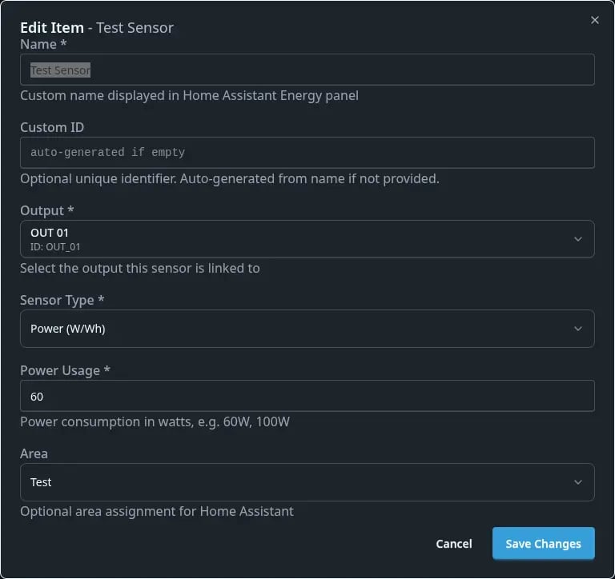The height and width of the screenshot is (579, 615).
Task: Click the "Sensor Type *" field label
Action: pos(62,300)
